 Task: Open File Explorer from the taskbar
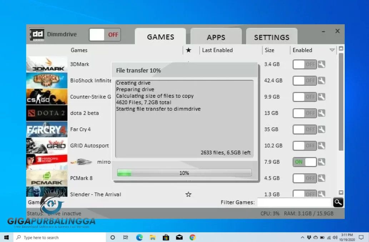pyautogui.click(x=153, y=237)
